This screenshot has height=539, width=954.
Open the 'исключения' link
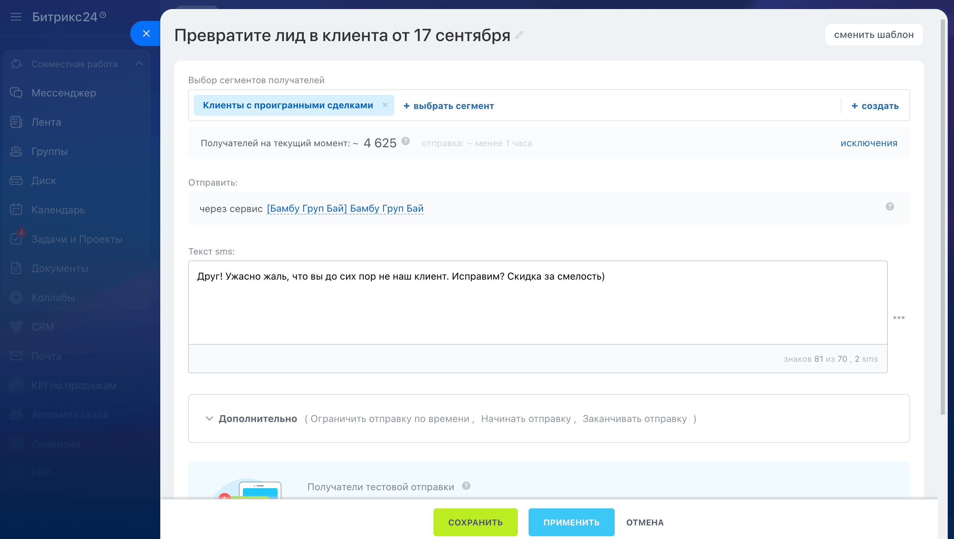(868, 143)
